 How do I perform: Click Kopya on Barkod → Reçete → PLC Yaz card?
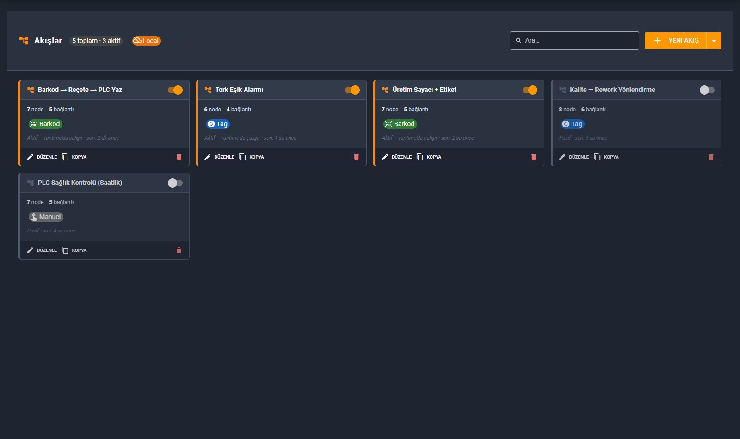(x=74, y=157)
